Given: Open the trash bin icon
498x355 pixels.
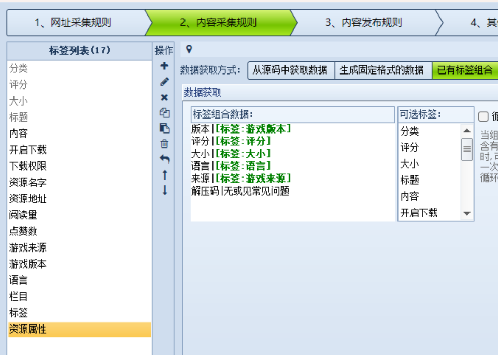Looking at the screenshot, I should (164, 144).
